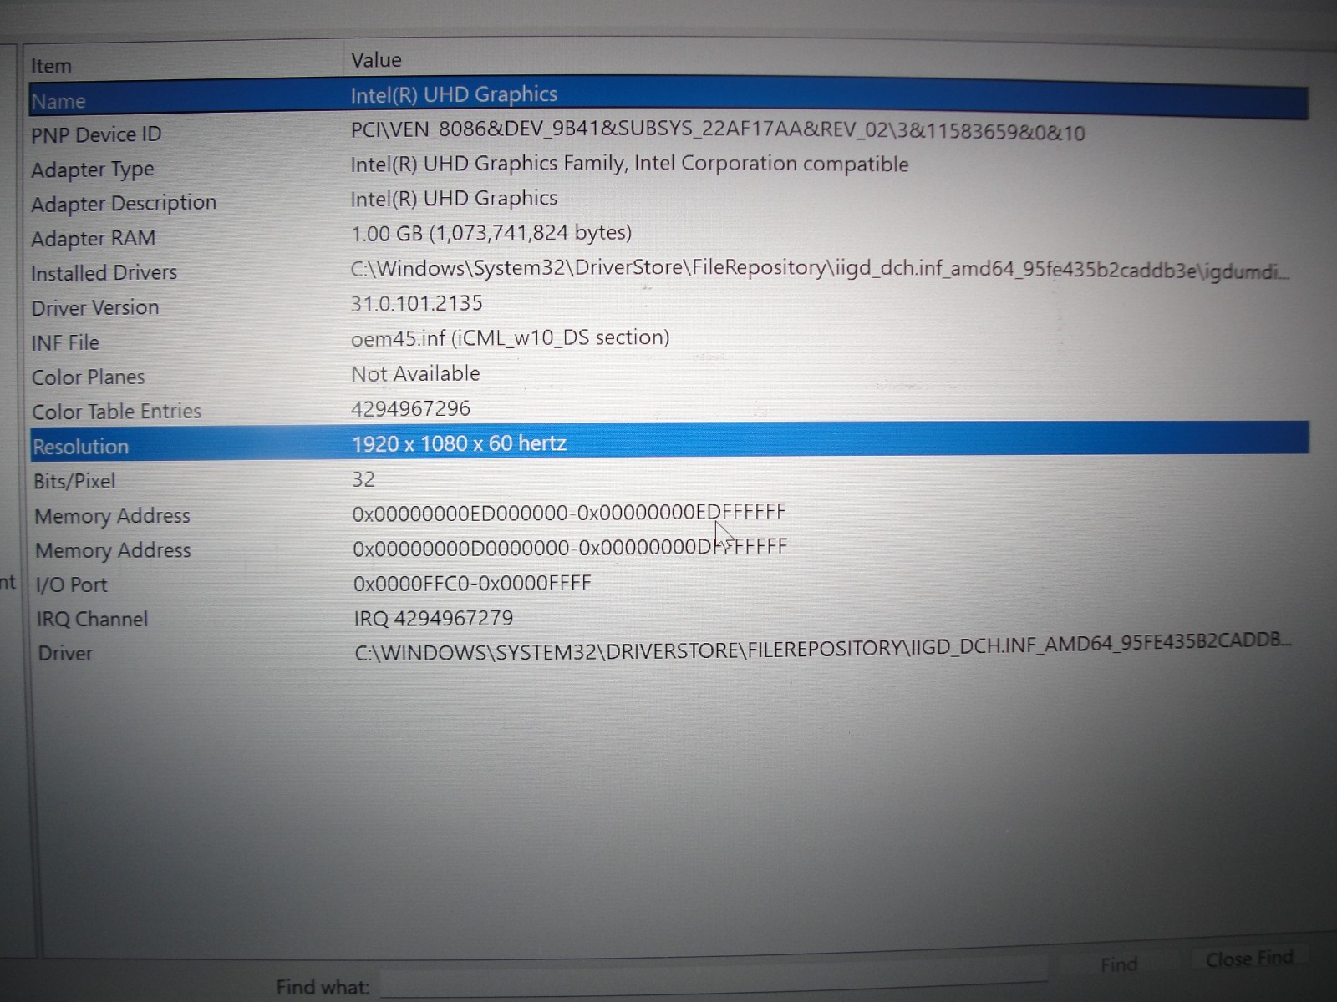
Task: Select Memory Address row starting 0x00000000D0000000
Action: click(x=668, y=549)
